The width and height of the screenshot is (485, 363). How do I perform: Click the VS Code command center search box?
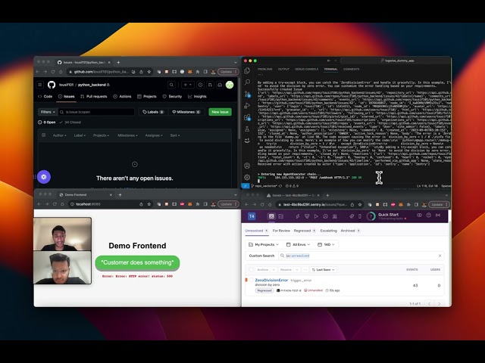pos(396,60)
